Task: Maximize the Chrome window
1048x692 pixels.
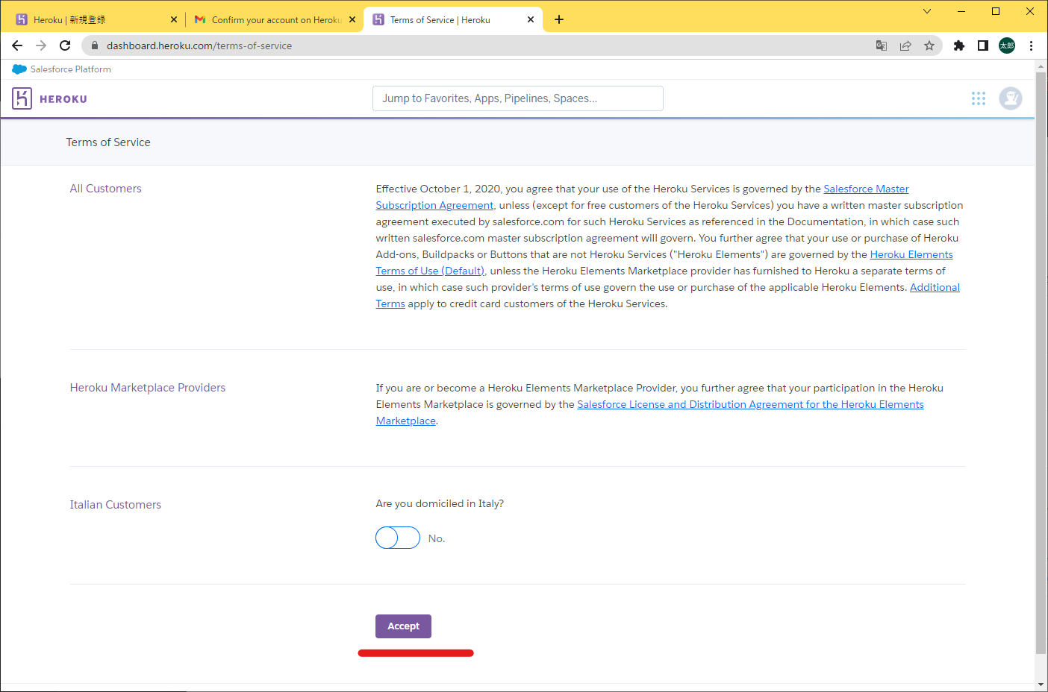Action: tap(996, 11)
